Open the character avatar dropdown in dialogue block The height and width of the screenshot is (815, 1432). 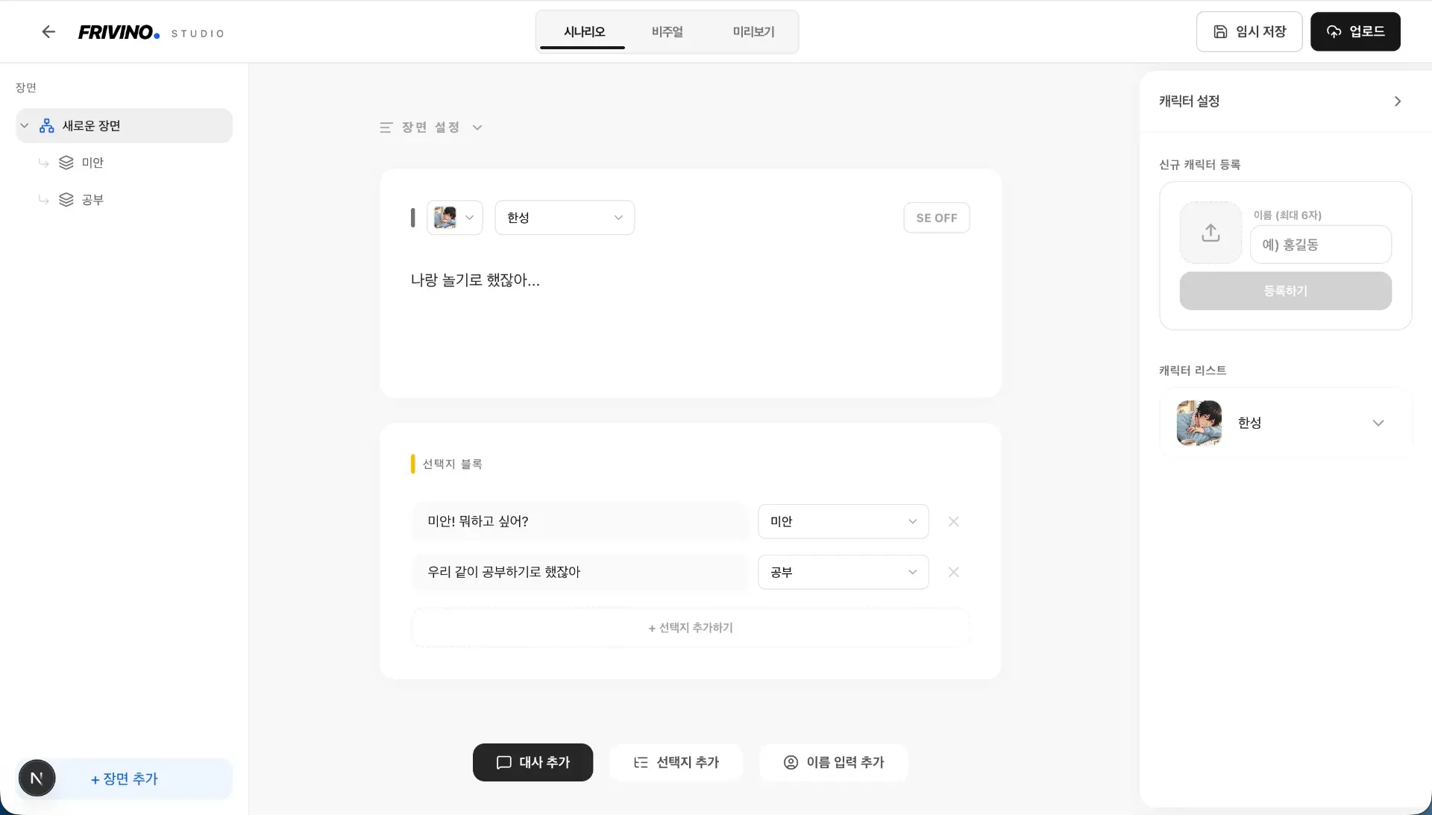point(454,217)
